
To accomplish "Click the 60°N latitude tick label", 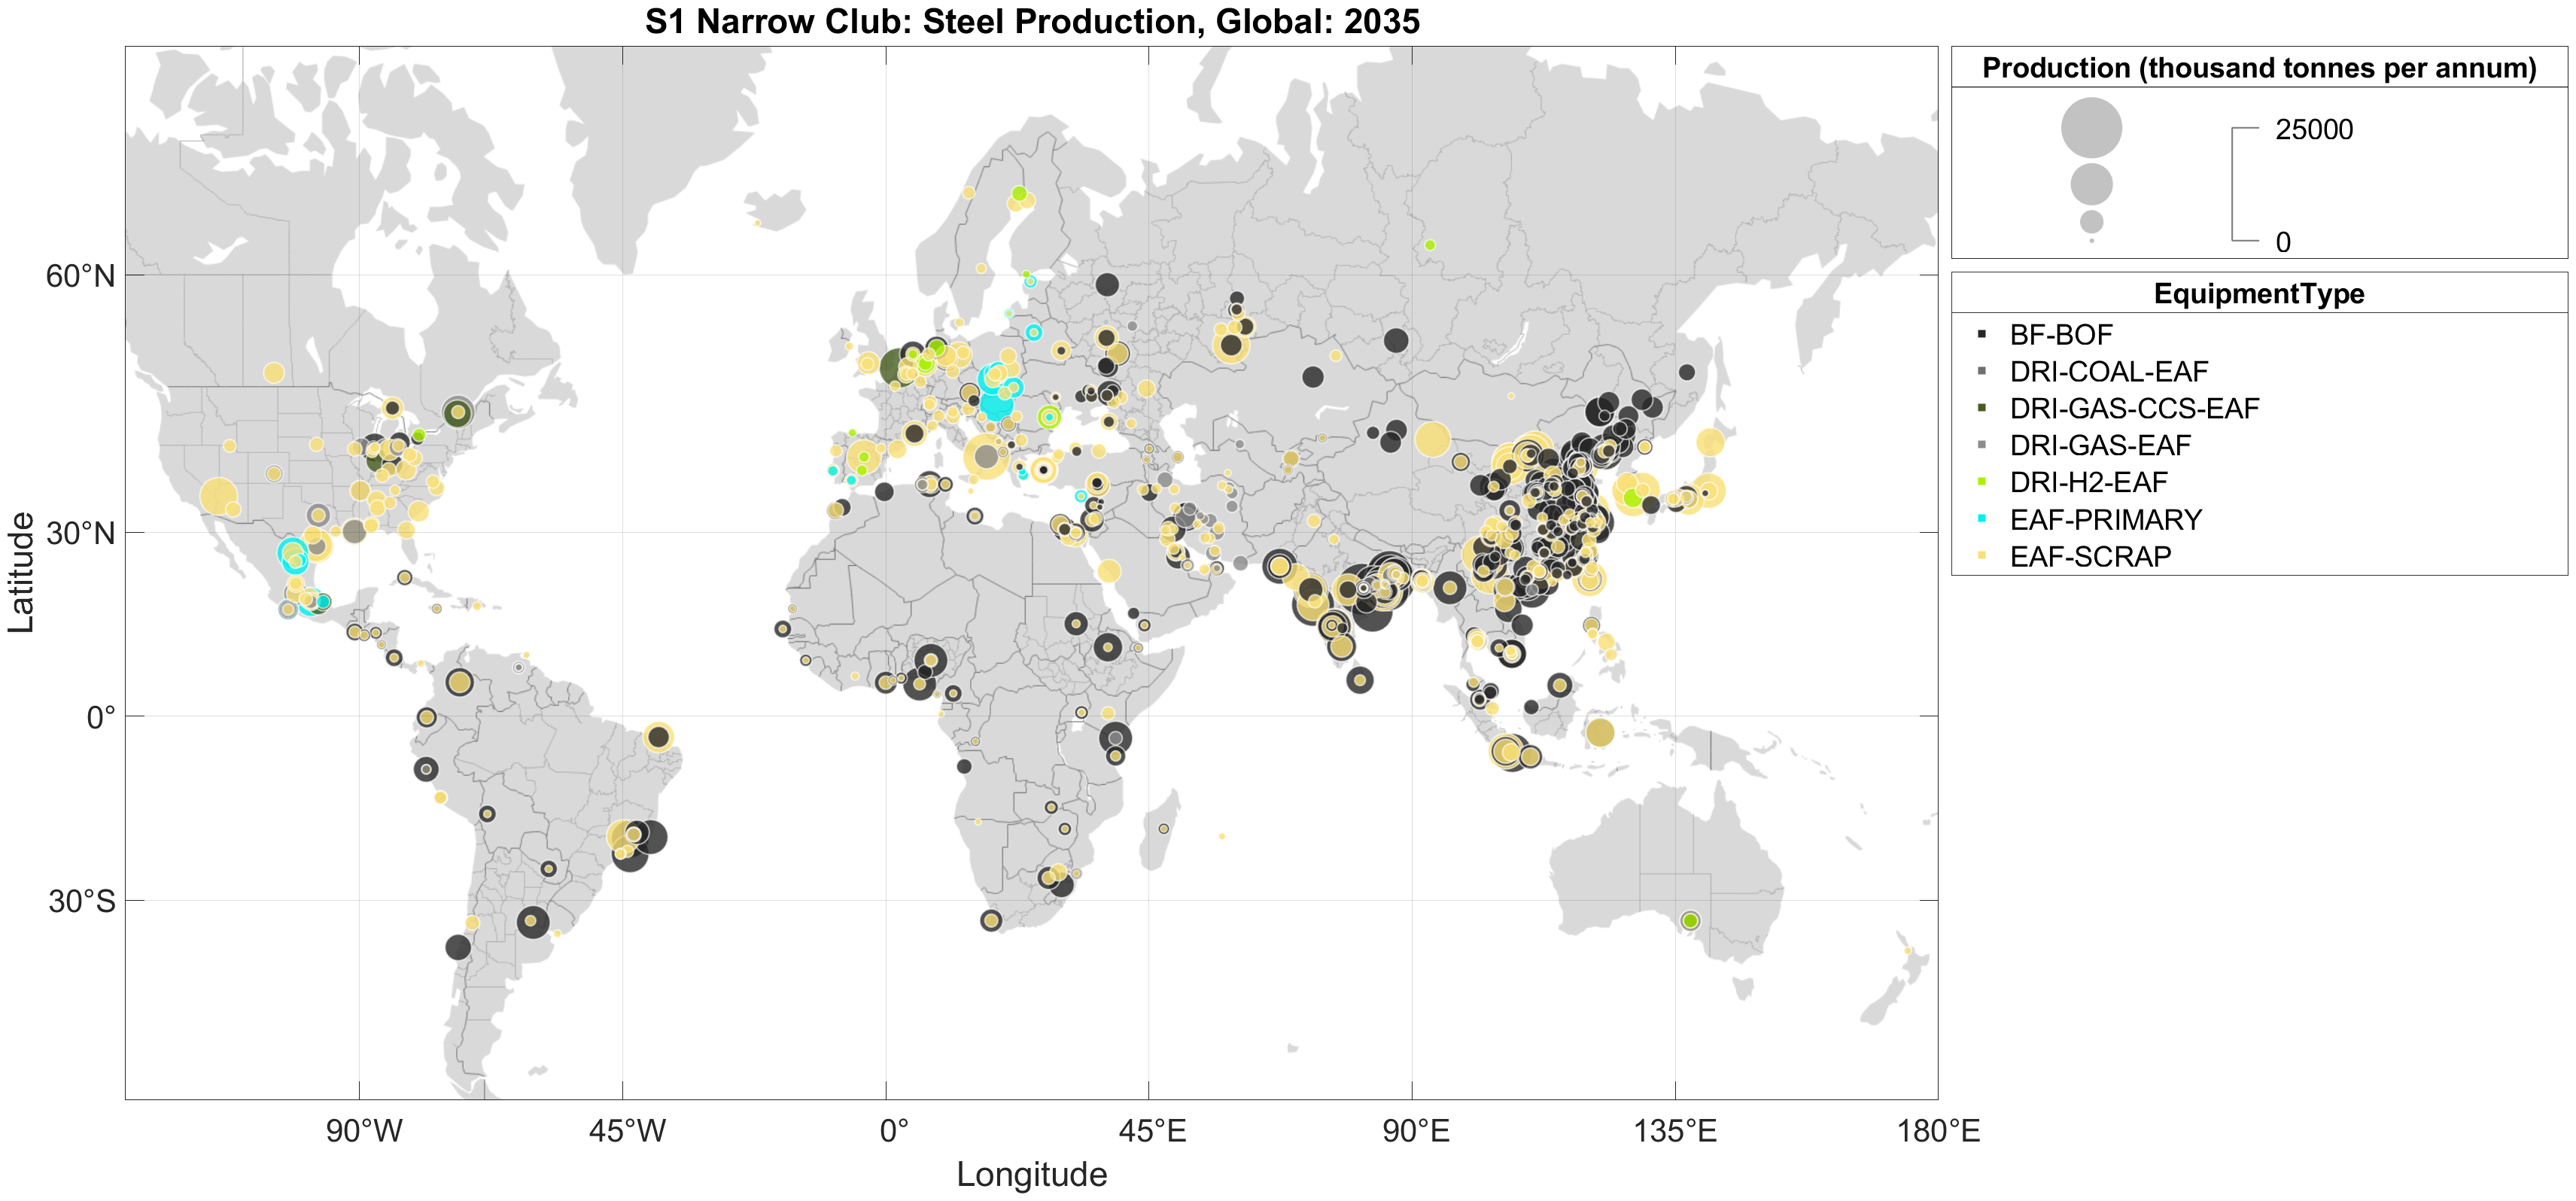I will coord(80,276).
